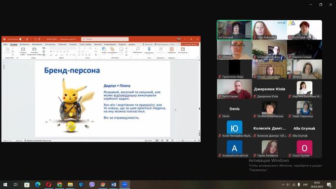Switch to the Показ слайдів ribbon tab
Screen dimensions: 336x189
click(85, 44)
